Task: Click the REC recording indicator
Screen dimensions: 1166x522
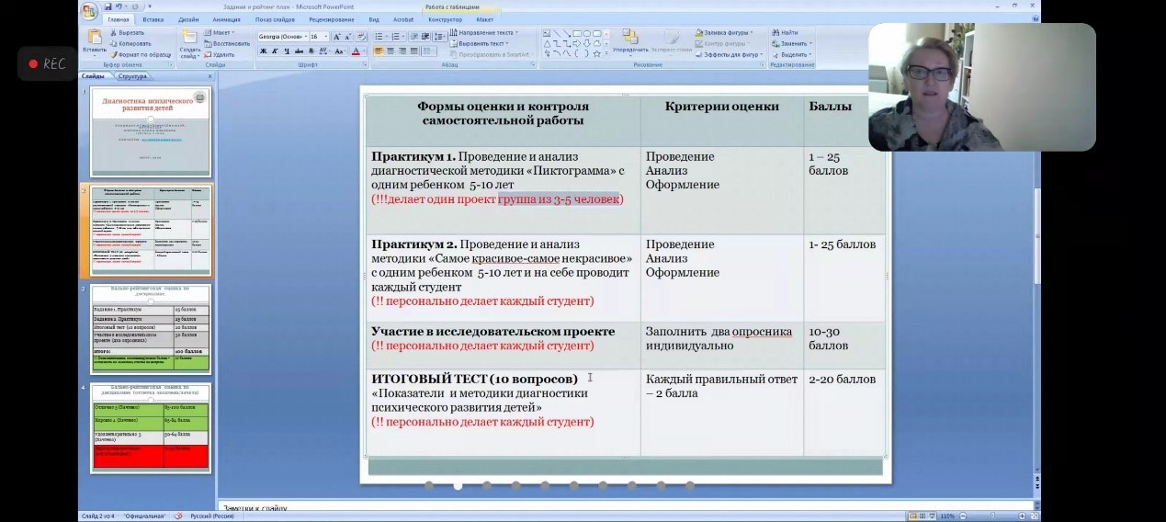Action: coord(47,64)
